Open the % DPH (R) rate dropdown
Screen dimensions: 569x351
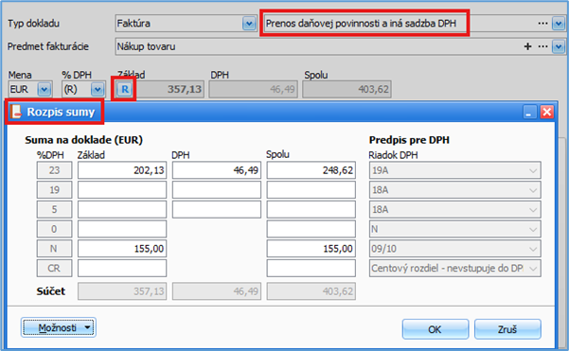[98, 89]
